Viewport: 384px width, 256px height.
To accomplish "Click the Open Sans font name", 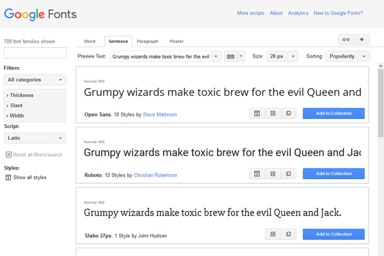I will coord(98,115).
